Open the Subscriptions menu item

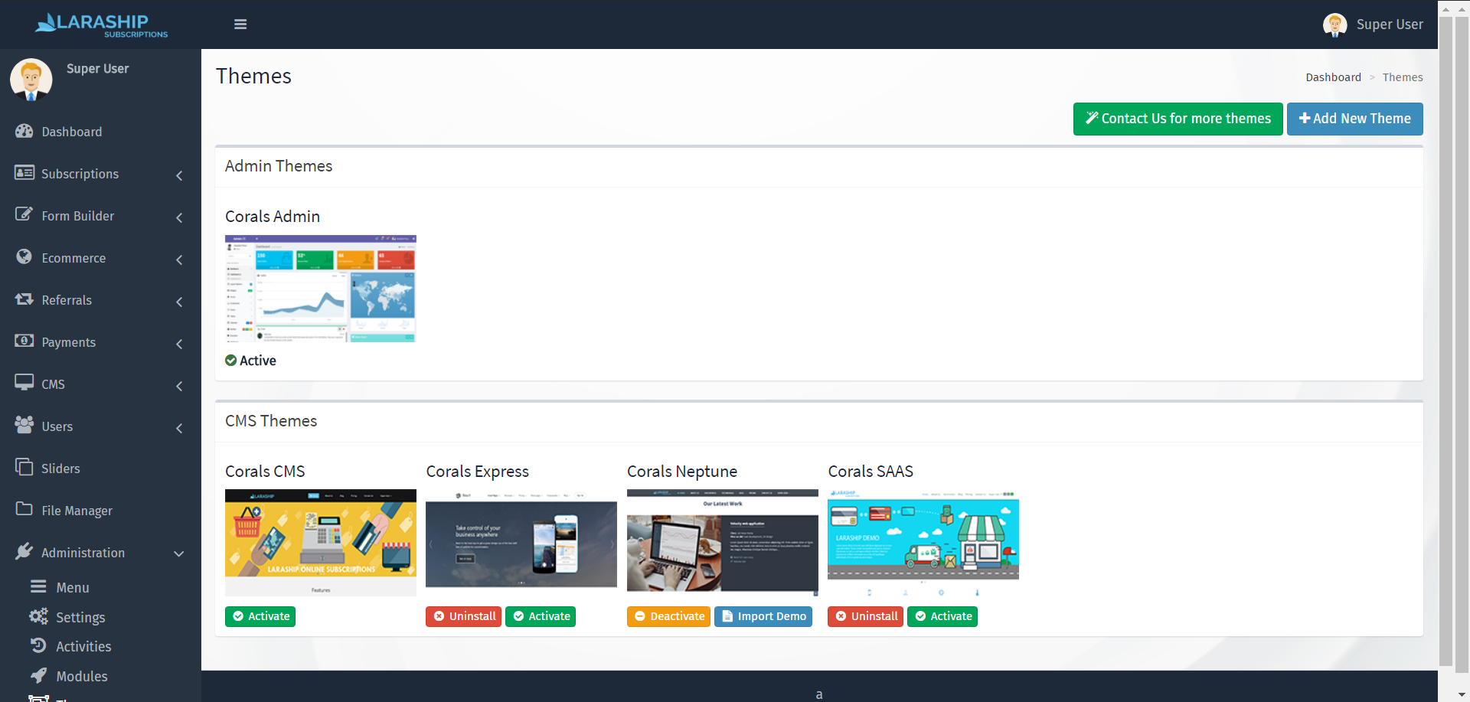(100, 174)
